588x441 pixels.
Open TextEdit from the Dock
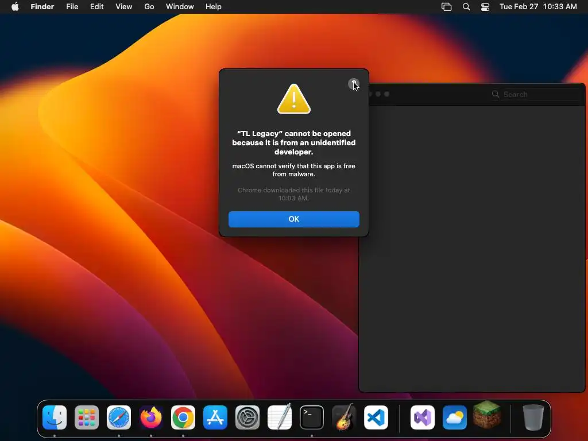[x=280, y=417]
